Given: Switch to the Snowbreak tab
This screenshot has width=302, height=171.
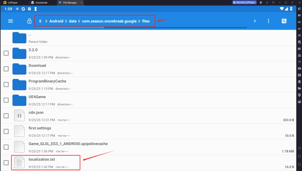Looking at the screenshot, I should 40,3.
